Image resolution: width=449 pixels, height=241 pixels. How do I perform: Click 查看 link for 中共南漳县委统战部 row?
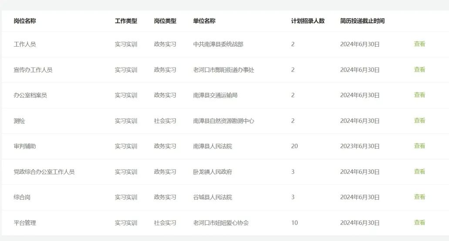(419, 44)
